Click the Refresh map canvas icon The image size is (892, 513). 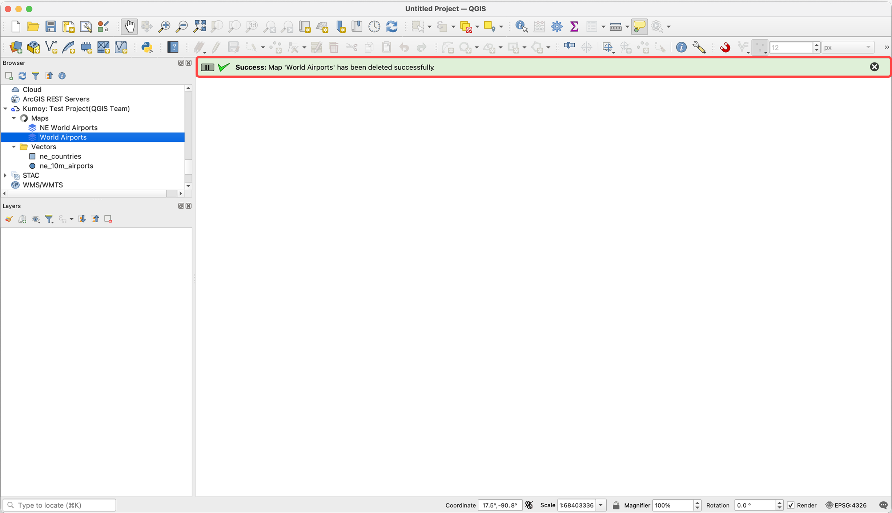click(x=392, y=27)
